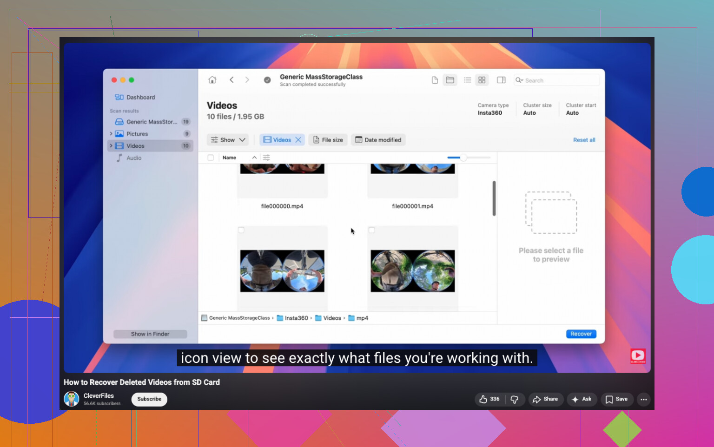This screenshot has width=714, height=447.
Task: Open the Cluster size Auto selector
Action: pos(537,109)
